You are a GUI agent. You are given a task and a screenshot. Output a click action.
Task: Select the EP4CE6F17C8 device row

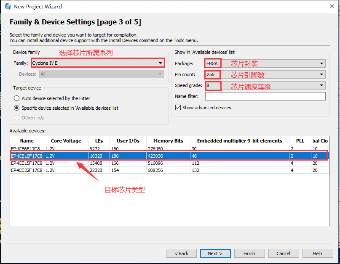[27, 149]
